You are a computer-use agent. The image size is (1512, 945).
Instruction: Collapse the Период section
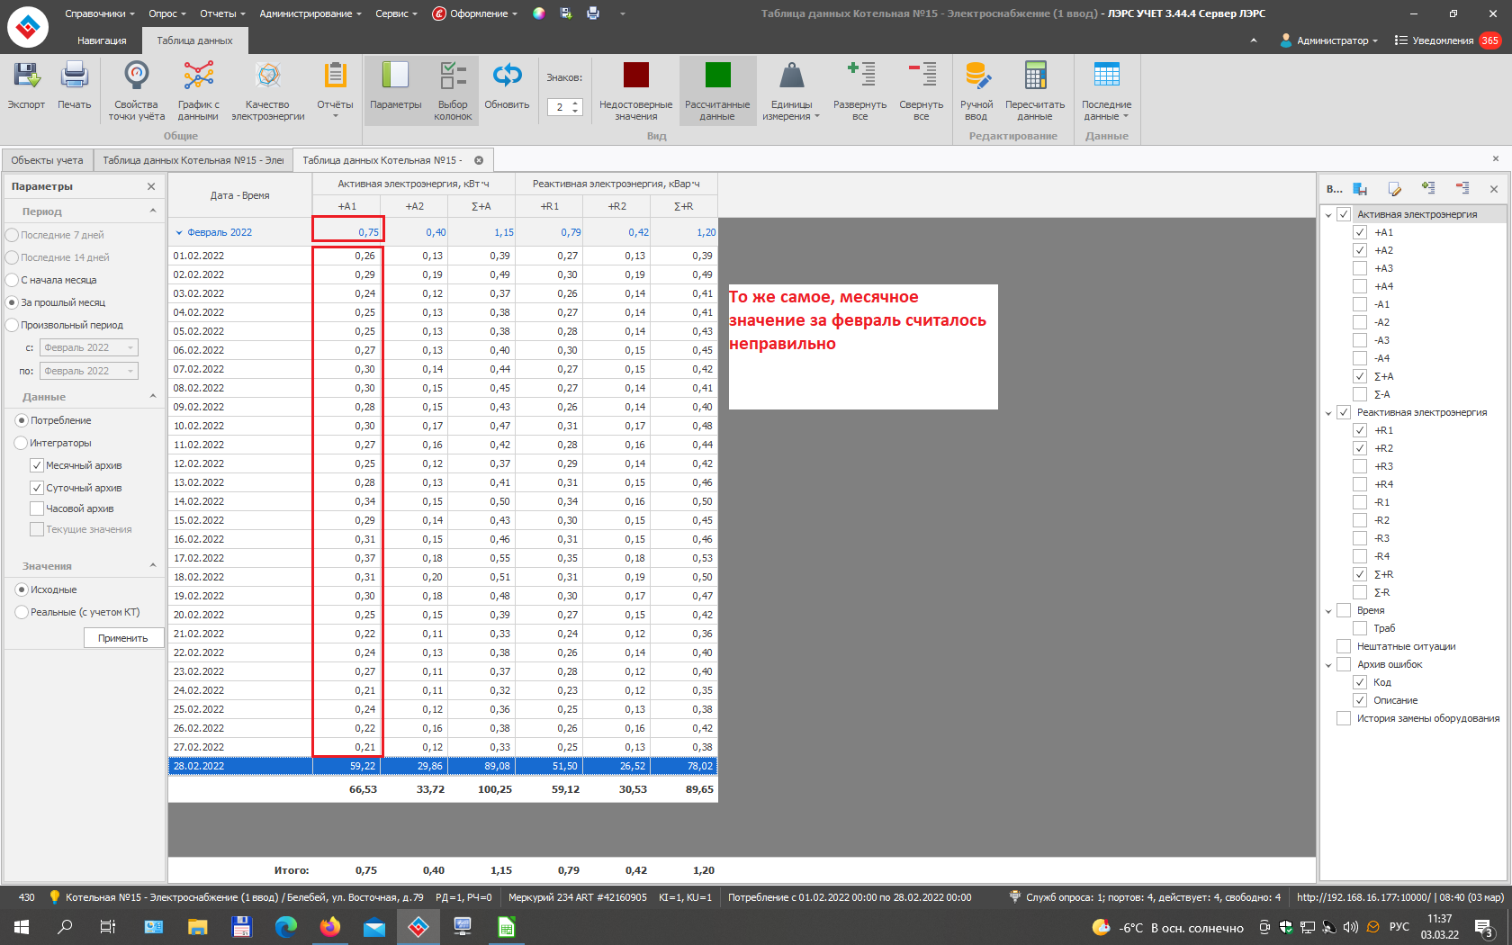click(x=152, y=211)
